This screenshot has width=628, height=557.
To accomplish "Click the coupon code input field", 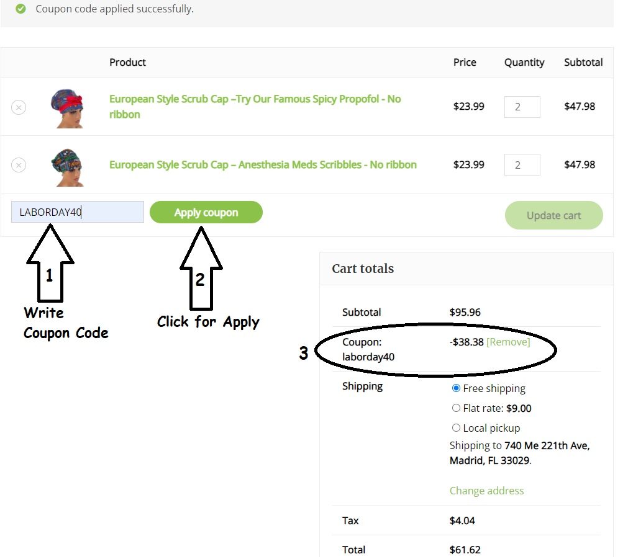I will point(77,212).
